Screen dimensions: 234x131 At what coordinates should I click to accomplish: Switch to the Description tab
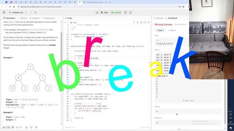pyautogui.click(x=9, y=18)
